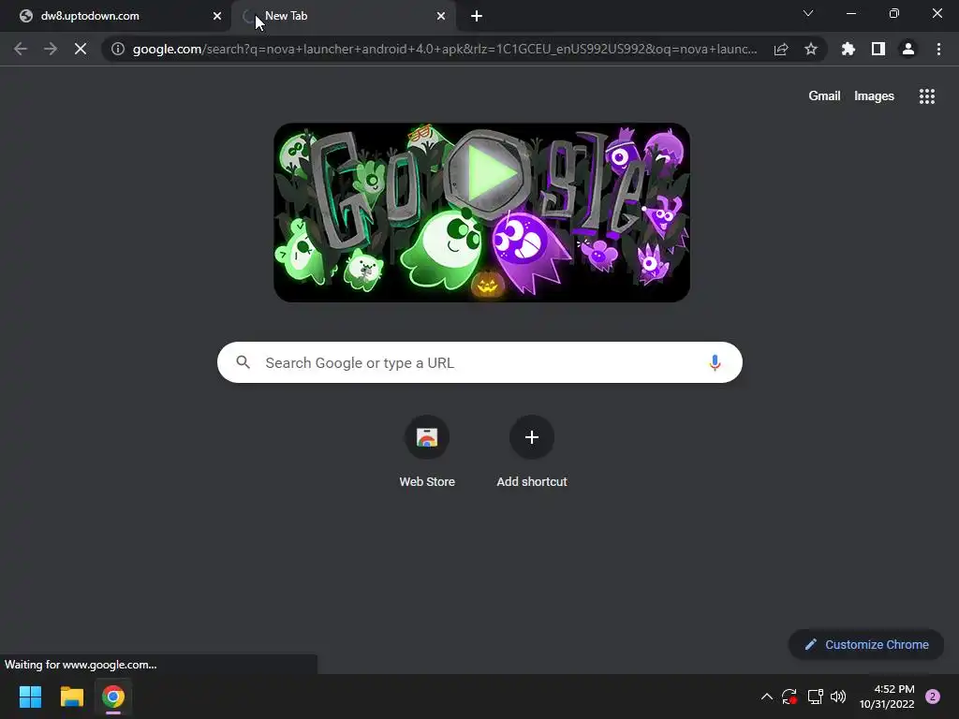Toggle the side panel icon

pyautogui.click(x=878, y=49)
